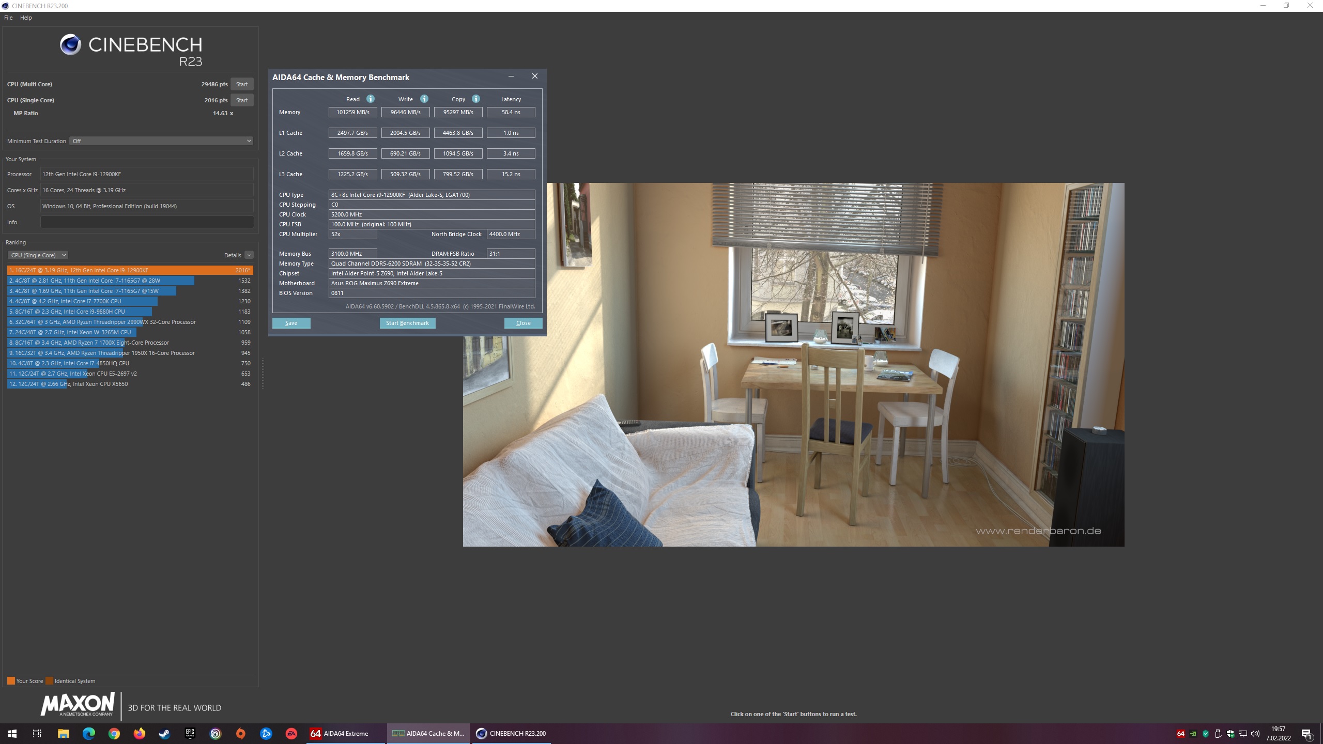Click the volume speaker tray icon
The image size is (1323, 744).
click(1255, 734)
